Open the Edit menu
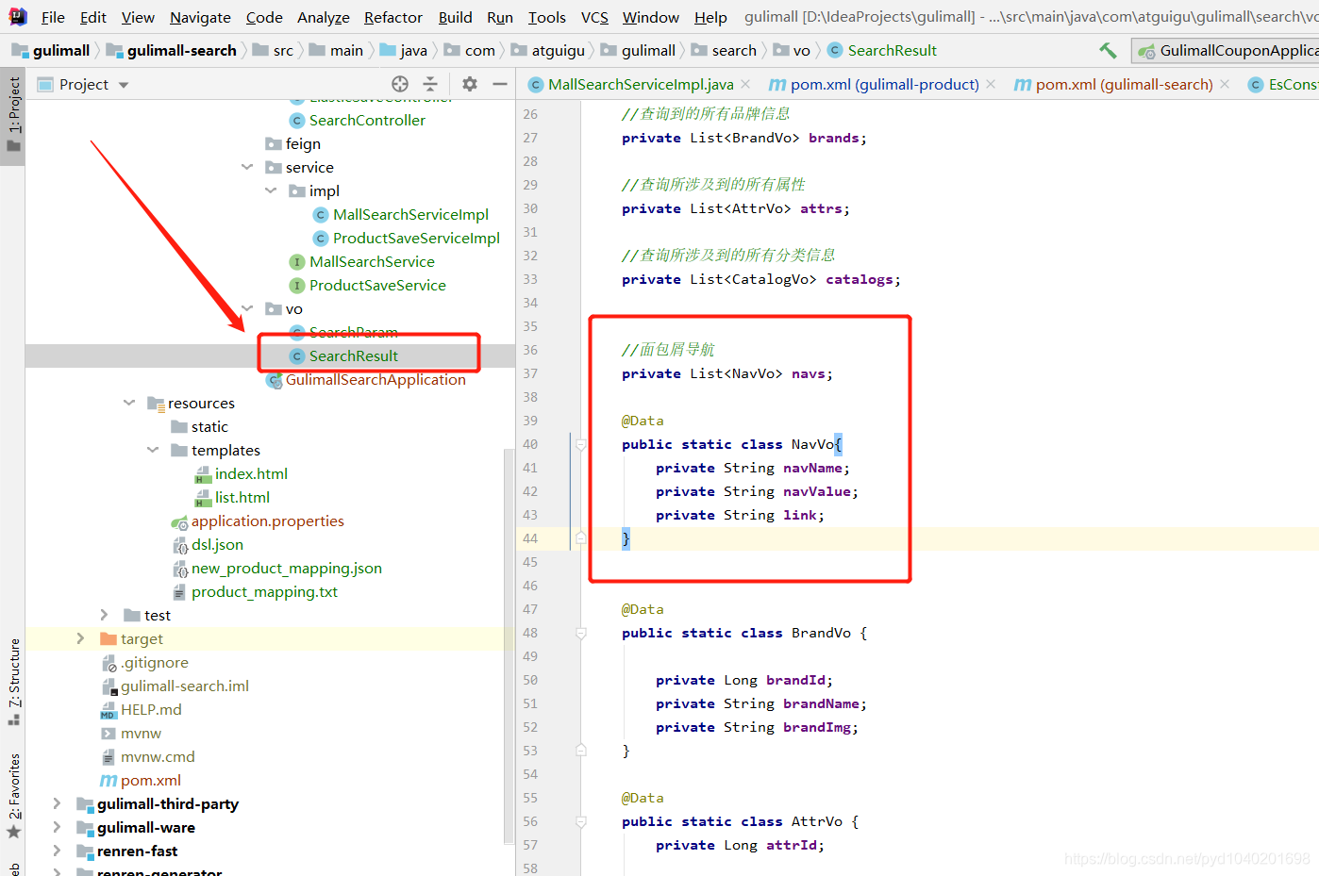The height and width of the screenshot is (876, 1319). (93, 17)
